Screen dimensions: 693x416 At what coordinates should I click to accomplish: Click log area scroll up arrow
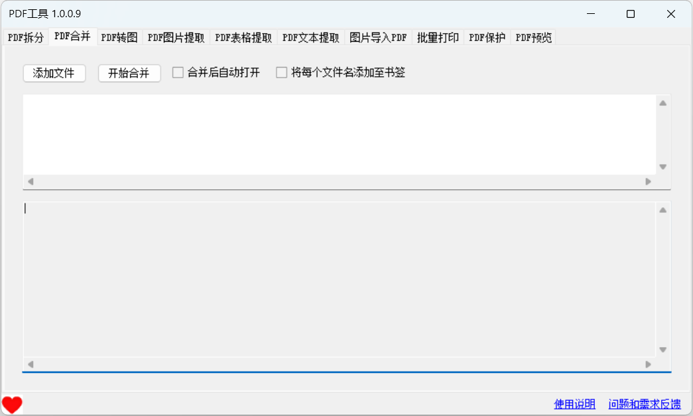(x=662, y=211)
